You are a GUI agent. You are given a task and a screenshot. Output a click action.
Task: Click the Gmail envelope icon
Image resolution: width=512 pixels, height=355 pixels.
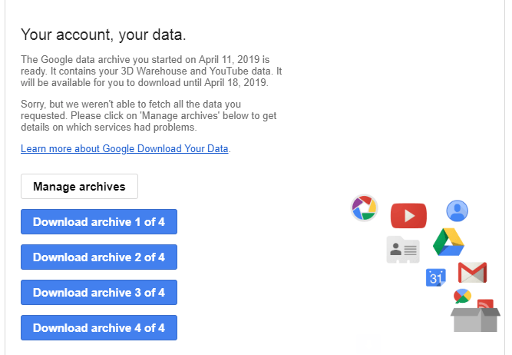[x=473, y=273]
